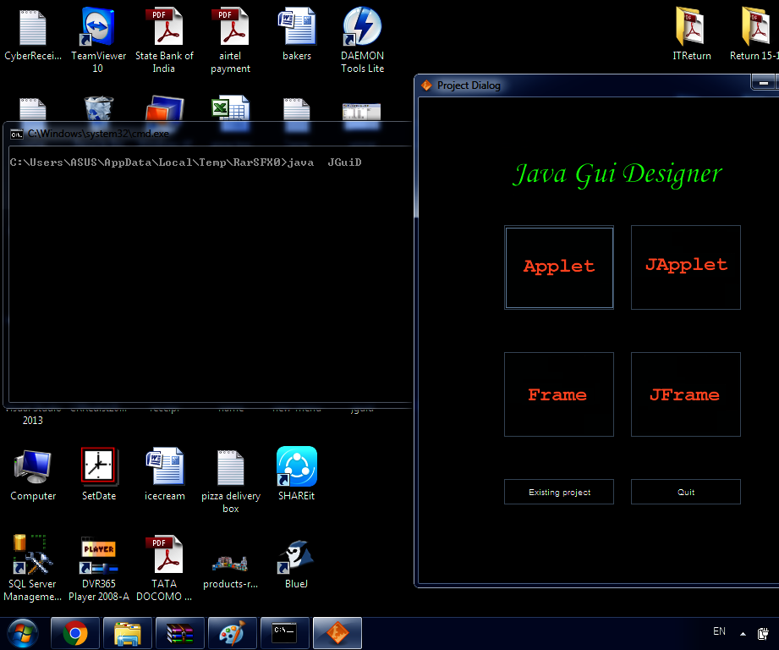Screen dimensions: 779x650
Task: Open the airtel payment PDF
Action: pos(230,40)
